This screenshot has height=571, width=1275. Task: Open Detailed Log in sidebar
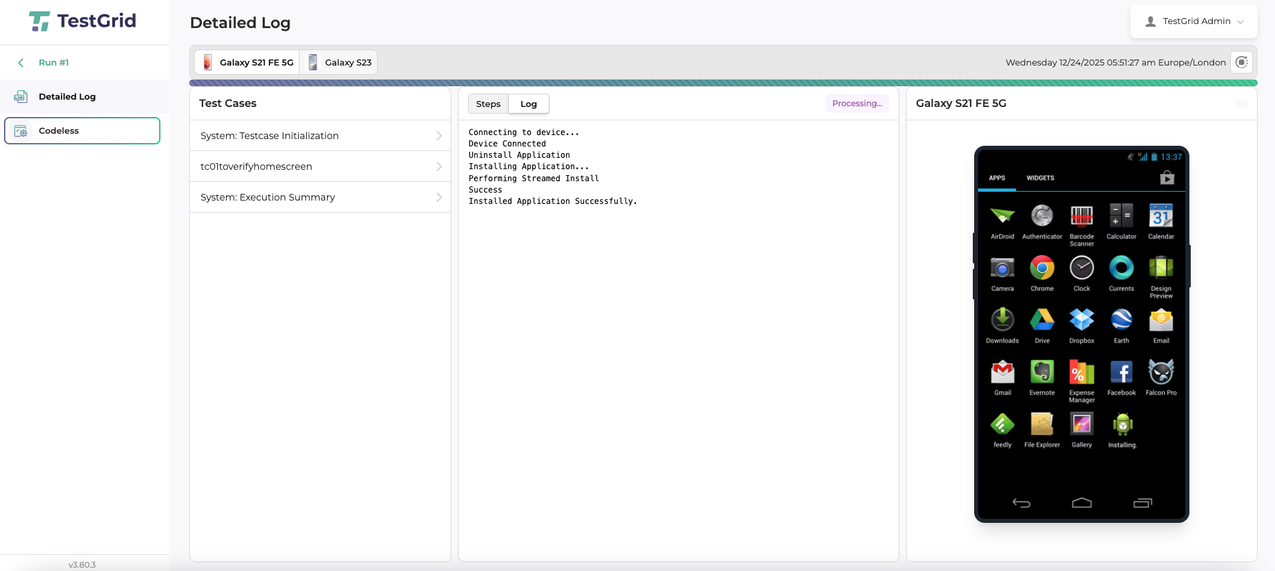click(67, 97)
